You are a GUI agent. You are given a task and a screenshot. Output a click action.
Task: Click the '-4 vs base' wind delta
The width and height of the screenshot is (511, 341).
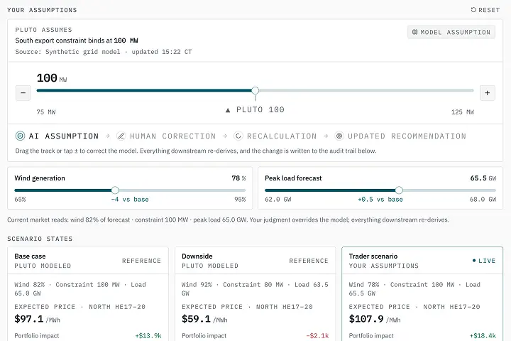coord(130,200)
